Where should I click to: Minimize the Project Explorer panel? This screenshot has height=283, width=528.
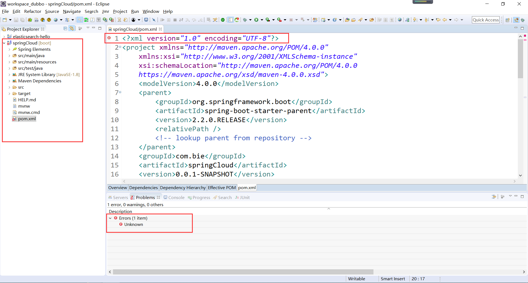(x=94, y=28)
